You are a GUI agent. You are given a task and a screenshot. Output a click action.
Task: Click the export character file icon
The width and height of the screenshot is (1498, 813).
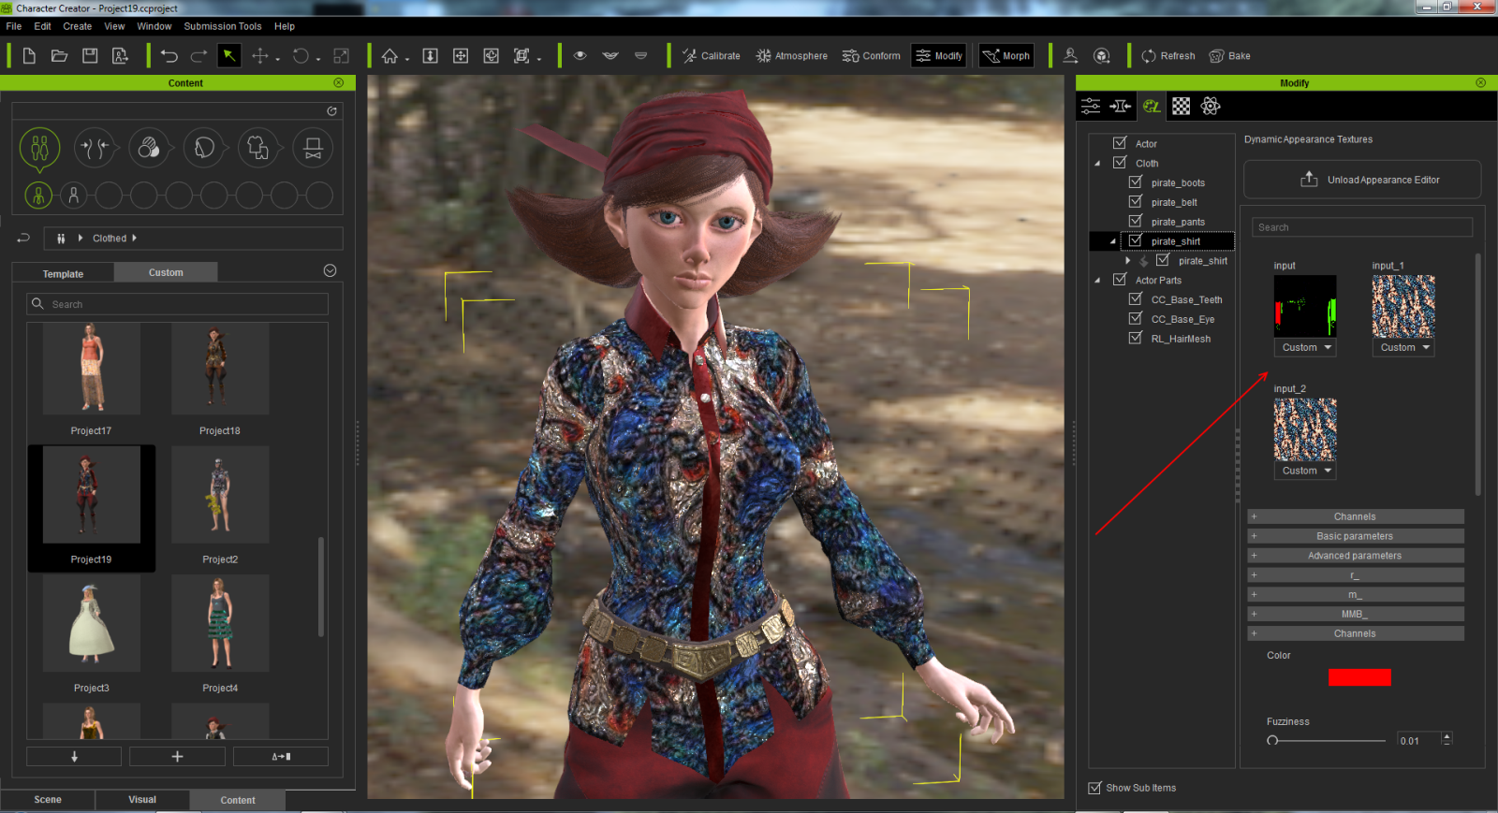(x=120, y=56)
